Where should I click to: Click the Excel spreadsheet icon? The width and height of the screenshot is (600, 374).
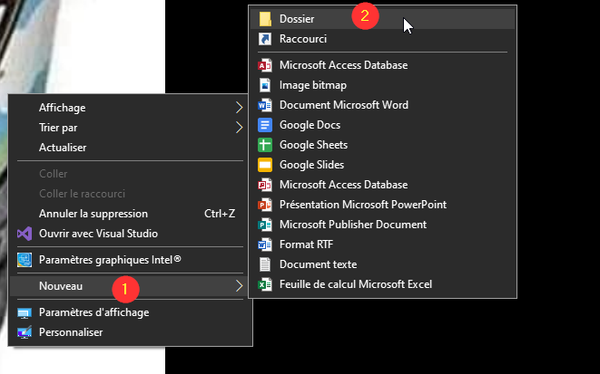click(x=265, y=284)
